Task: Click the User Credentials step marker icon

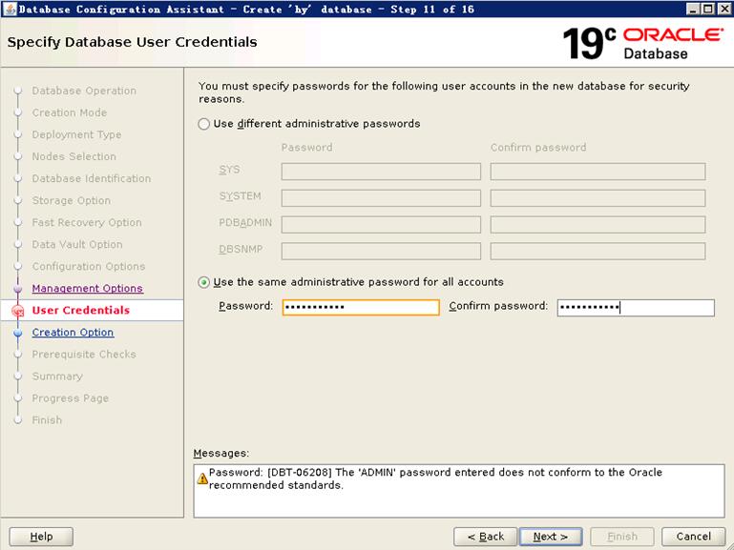Action: [x=18, y=311]
